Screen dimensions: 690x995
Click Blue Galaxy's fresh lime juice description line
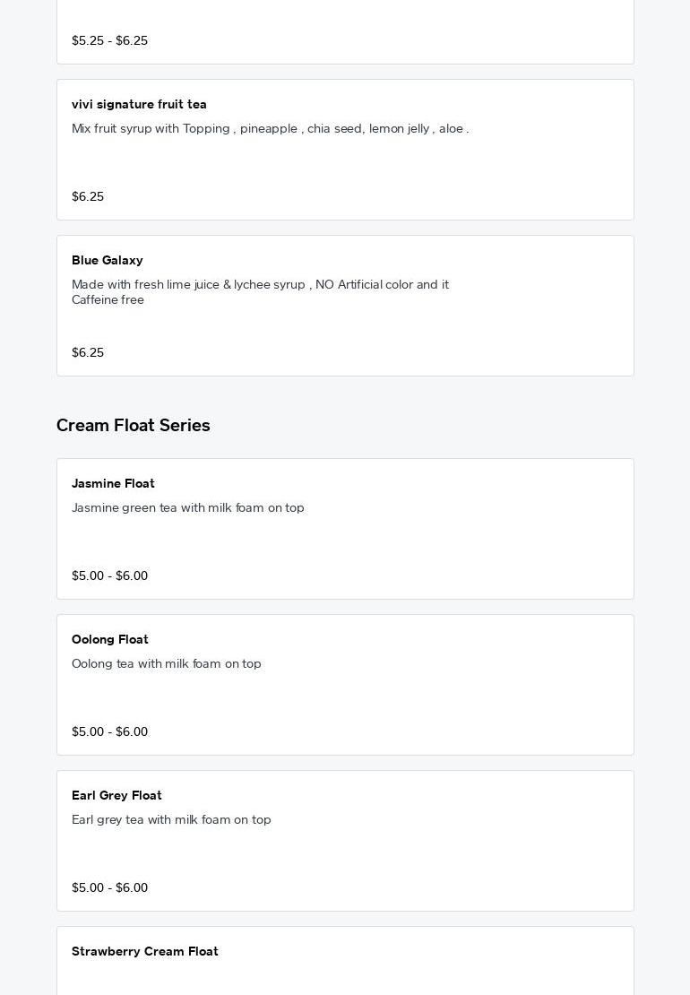260,285
